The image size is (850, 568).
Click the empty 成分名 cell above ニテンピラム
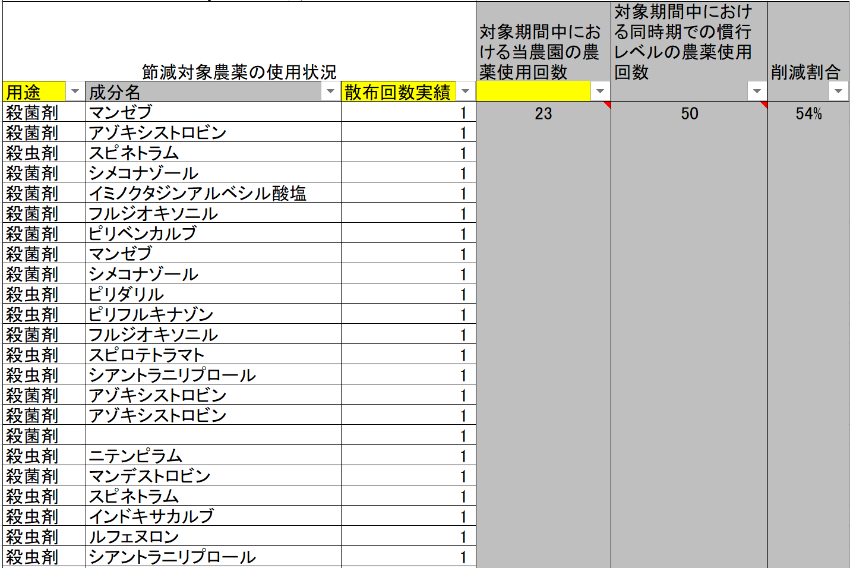point(213,436)
